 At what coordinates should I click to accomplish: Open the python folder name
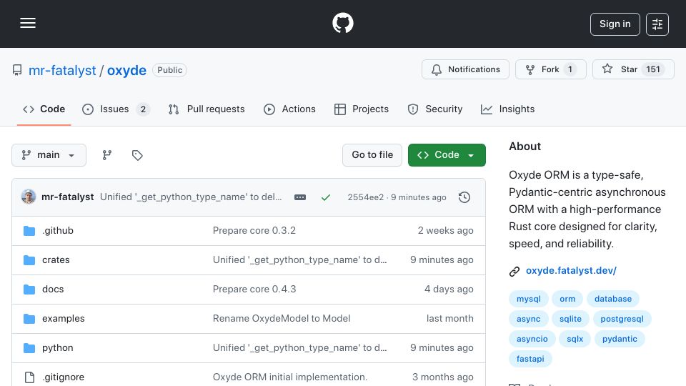58,348
